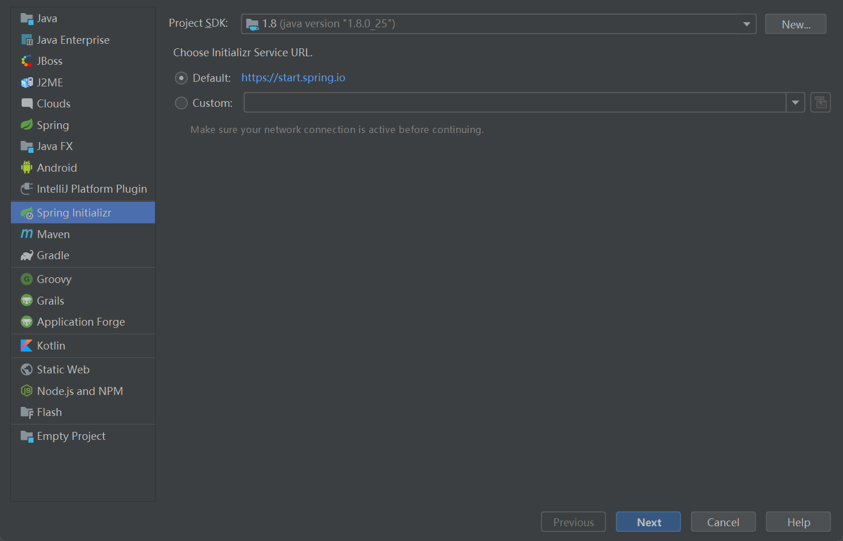
Task: Click the Help button
Action: click(798, 522)
